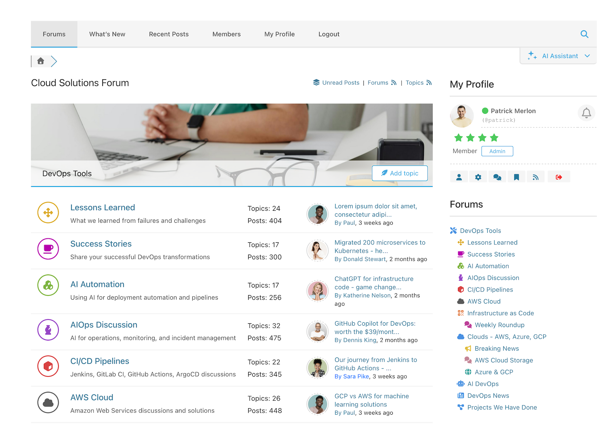
Task: Expand Infrastructure as Code in sidebar
Action: point(500,313)
